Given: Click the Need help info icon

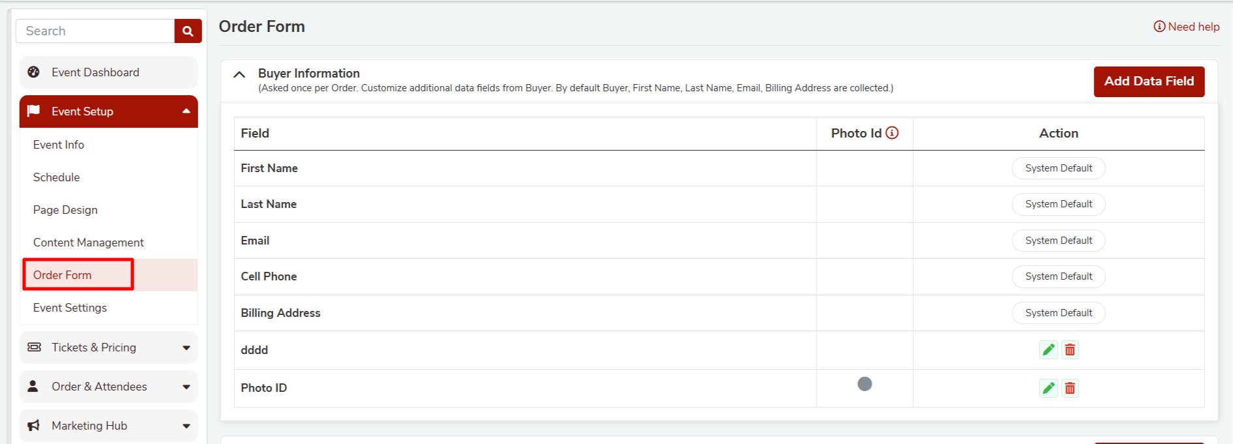Looking at the screenshot, I should [x=1159, y=27].
